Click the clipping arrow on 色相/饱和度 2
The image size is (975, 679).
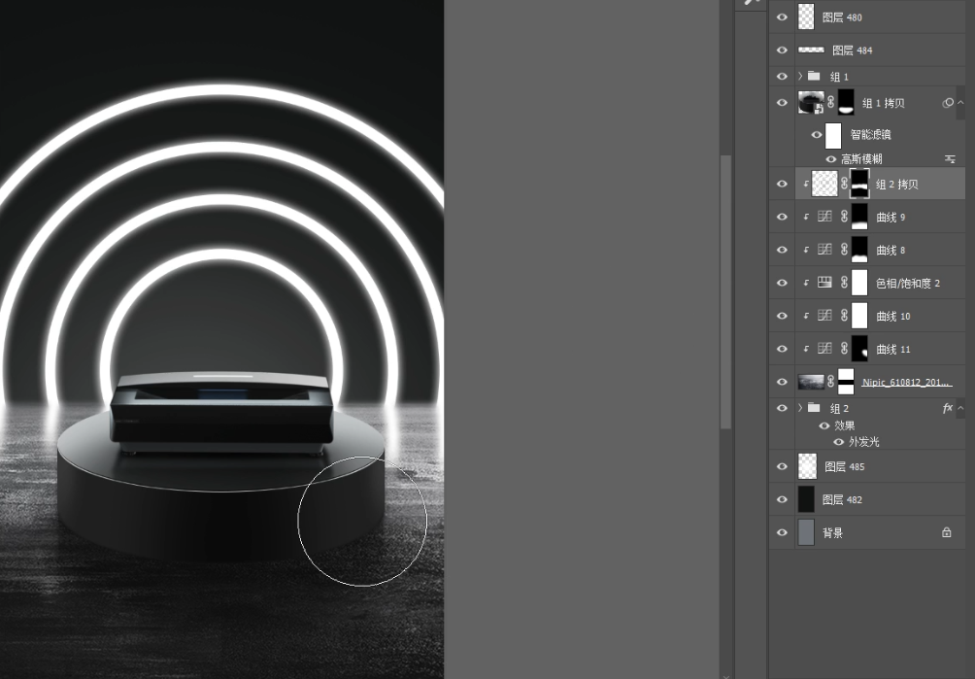[x=806, y=283]
